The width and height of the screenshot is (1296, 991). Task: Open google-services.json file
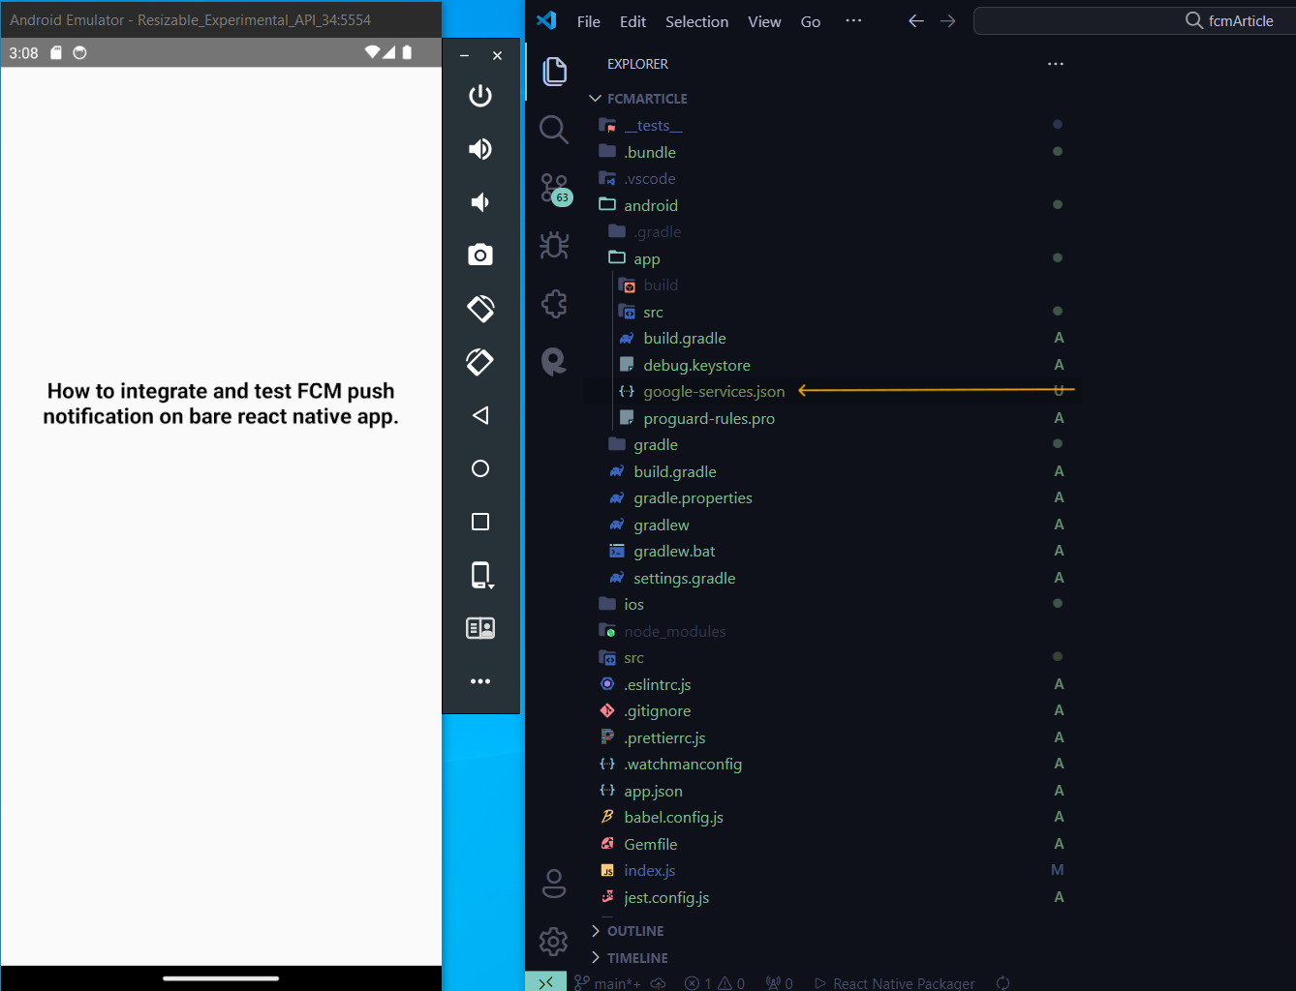pyautogui.click(x=833, y=392)
